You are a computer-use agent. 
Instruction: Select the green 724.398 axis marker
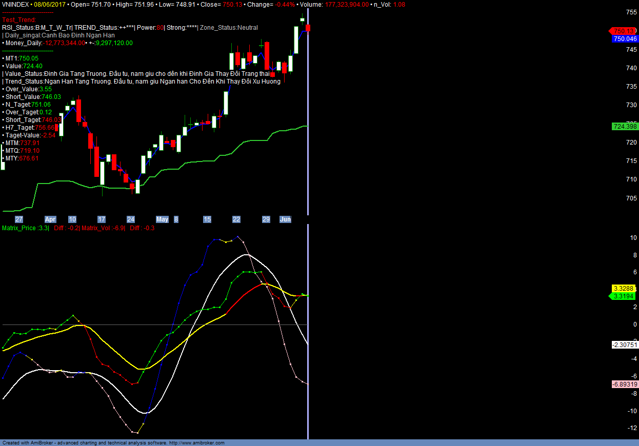(x=624, y=127)
